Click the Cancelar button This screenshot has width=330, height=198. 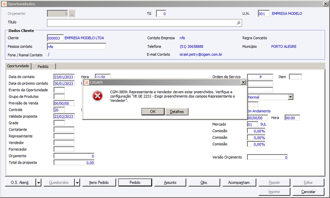[308, 192]
